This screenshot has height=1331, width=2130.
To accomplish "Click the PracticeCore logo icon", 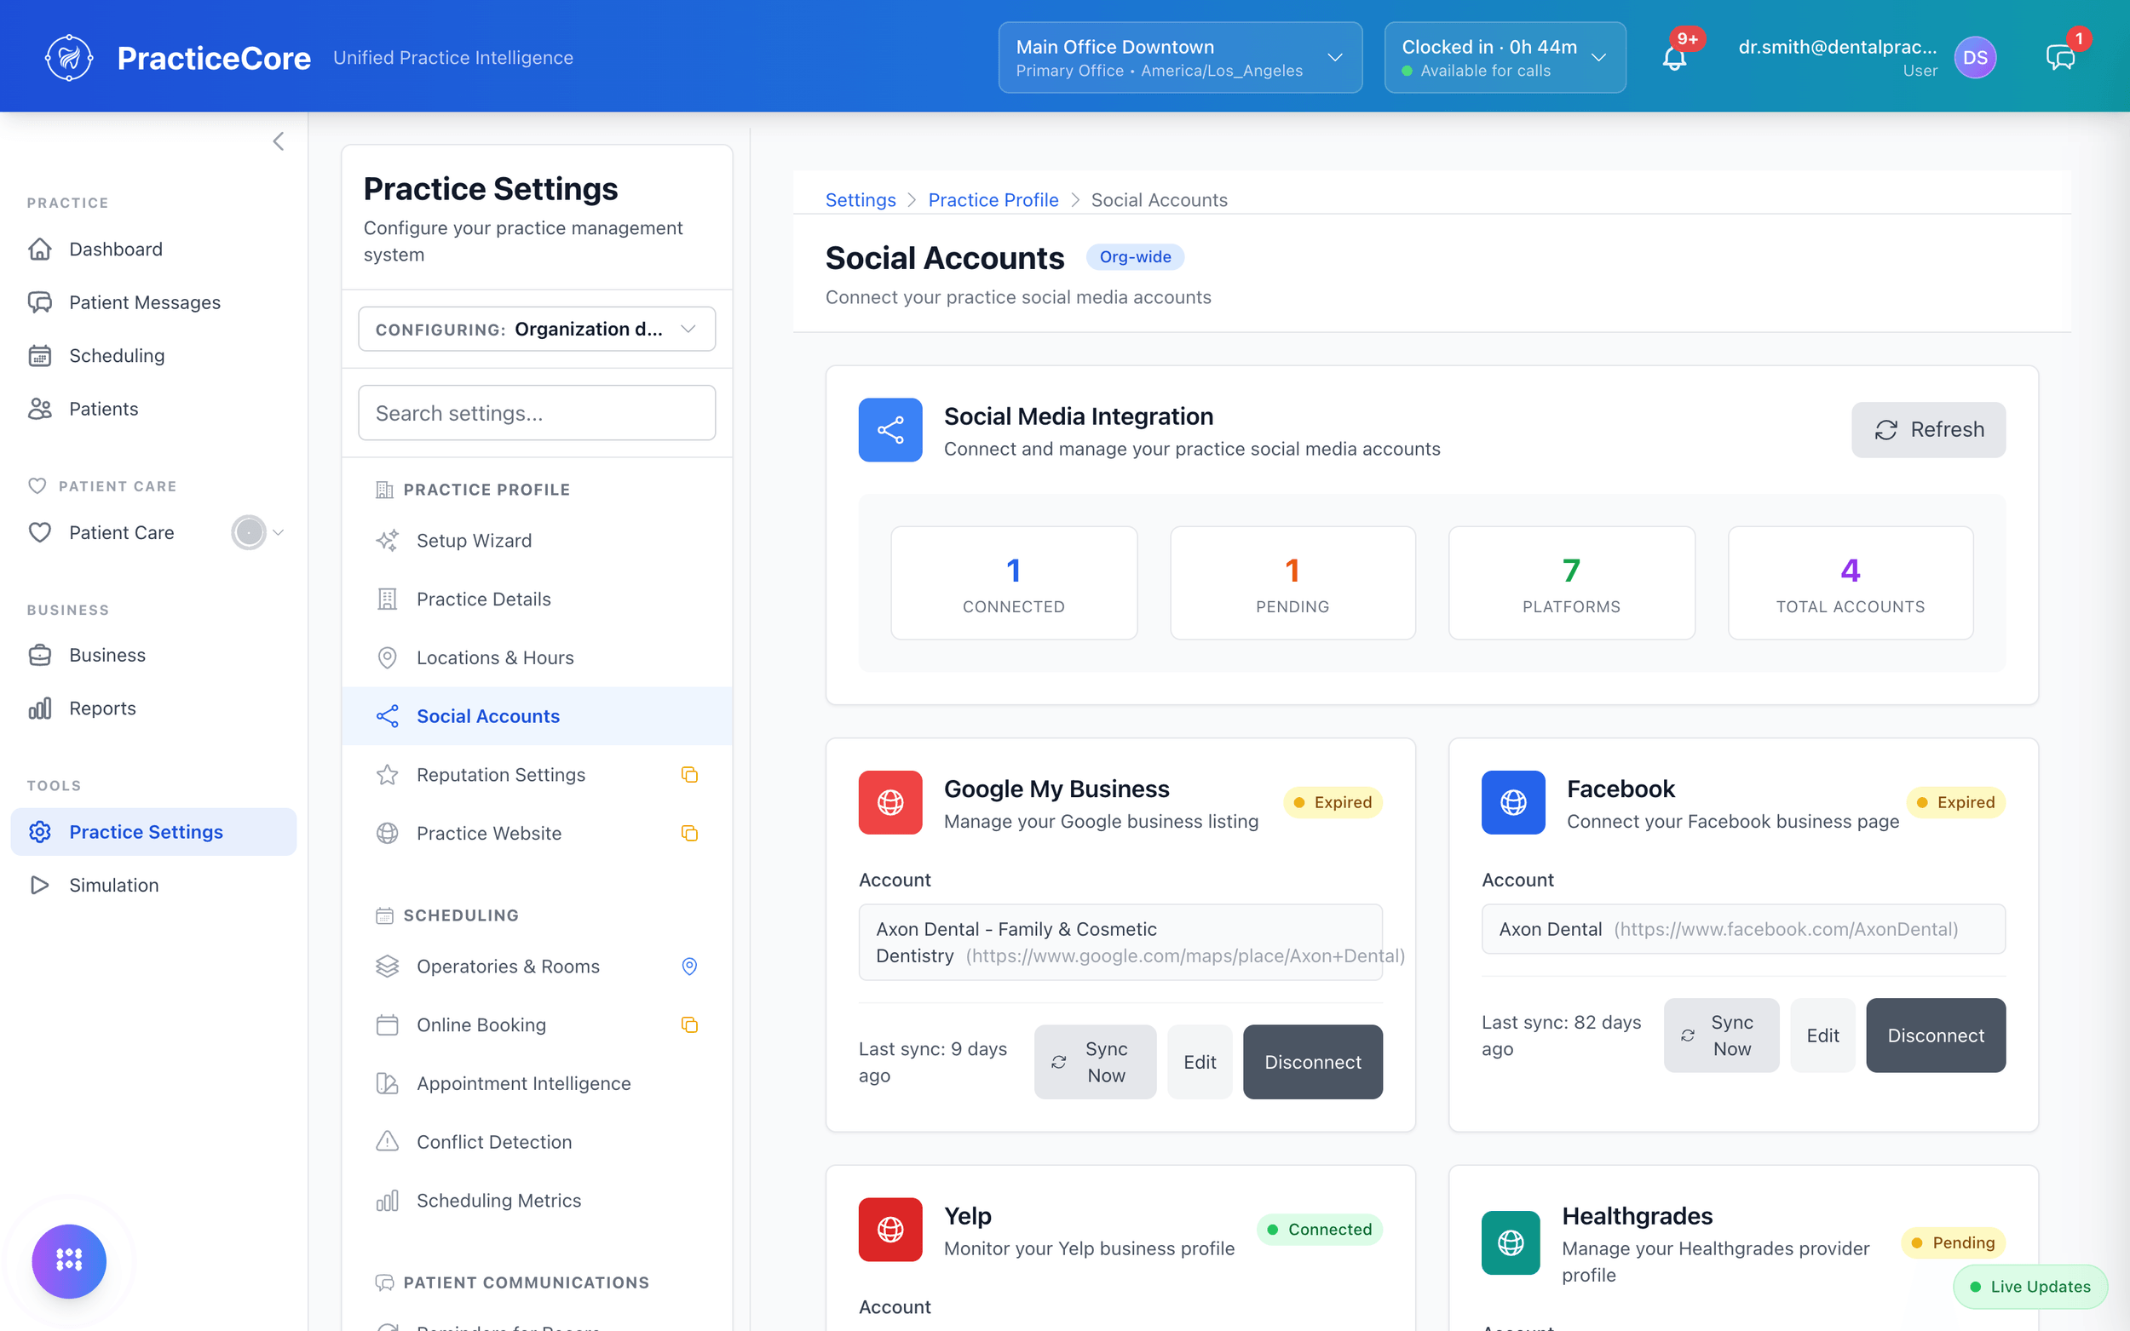I will click(69, 58).
